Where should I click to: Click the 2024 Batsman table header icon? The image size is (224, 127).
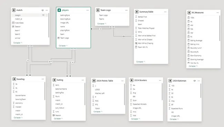(x=170, y=80)
